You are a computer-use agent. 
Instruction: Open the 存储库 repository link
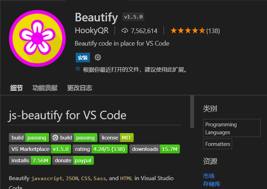(212, 184)
